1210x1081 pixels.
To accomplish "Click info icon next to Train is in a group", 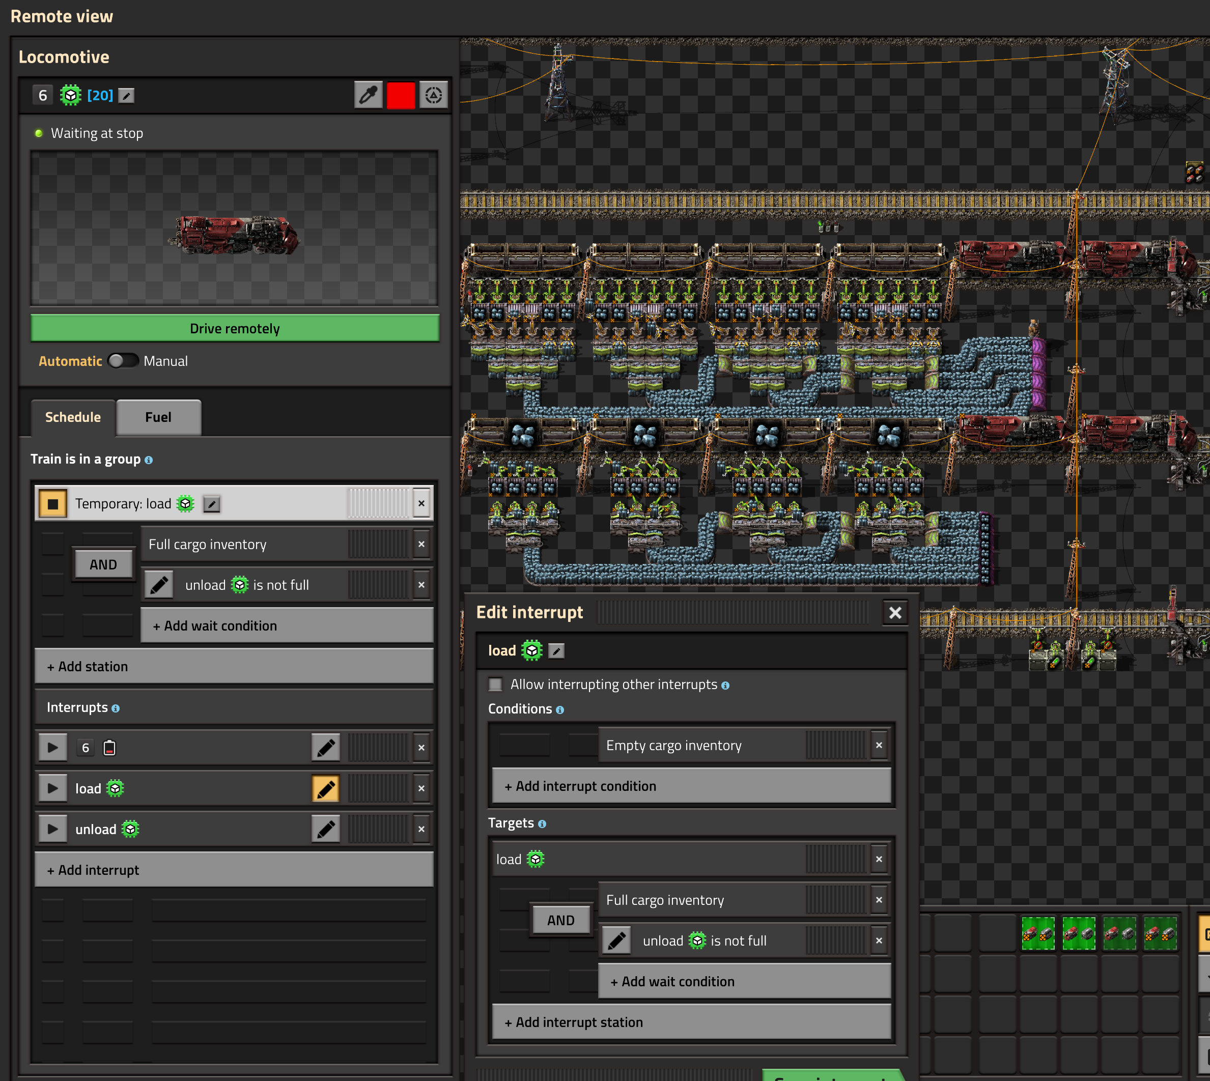I will click(149, 460).
